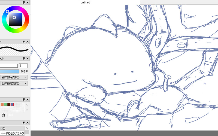The width and height of the screenshot is (218, 136).
Task: Float the brush list panel
Action: pos(24,123)
